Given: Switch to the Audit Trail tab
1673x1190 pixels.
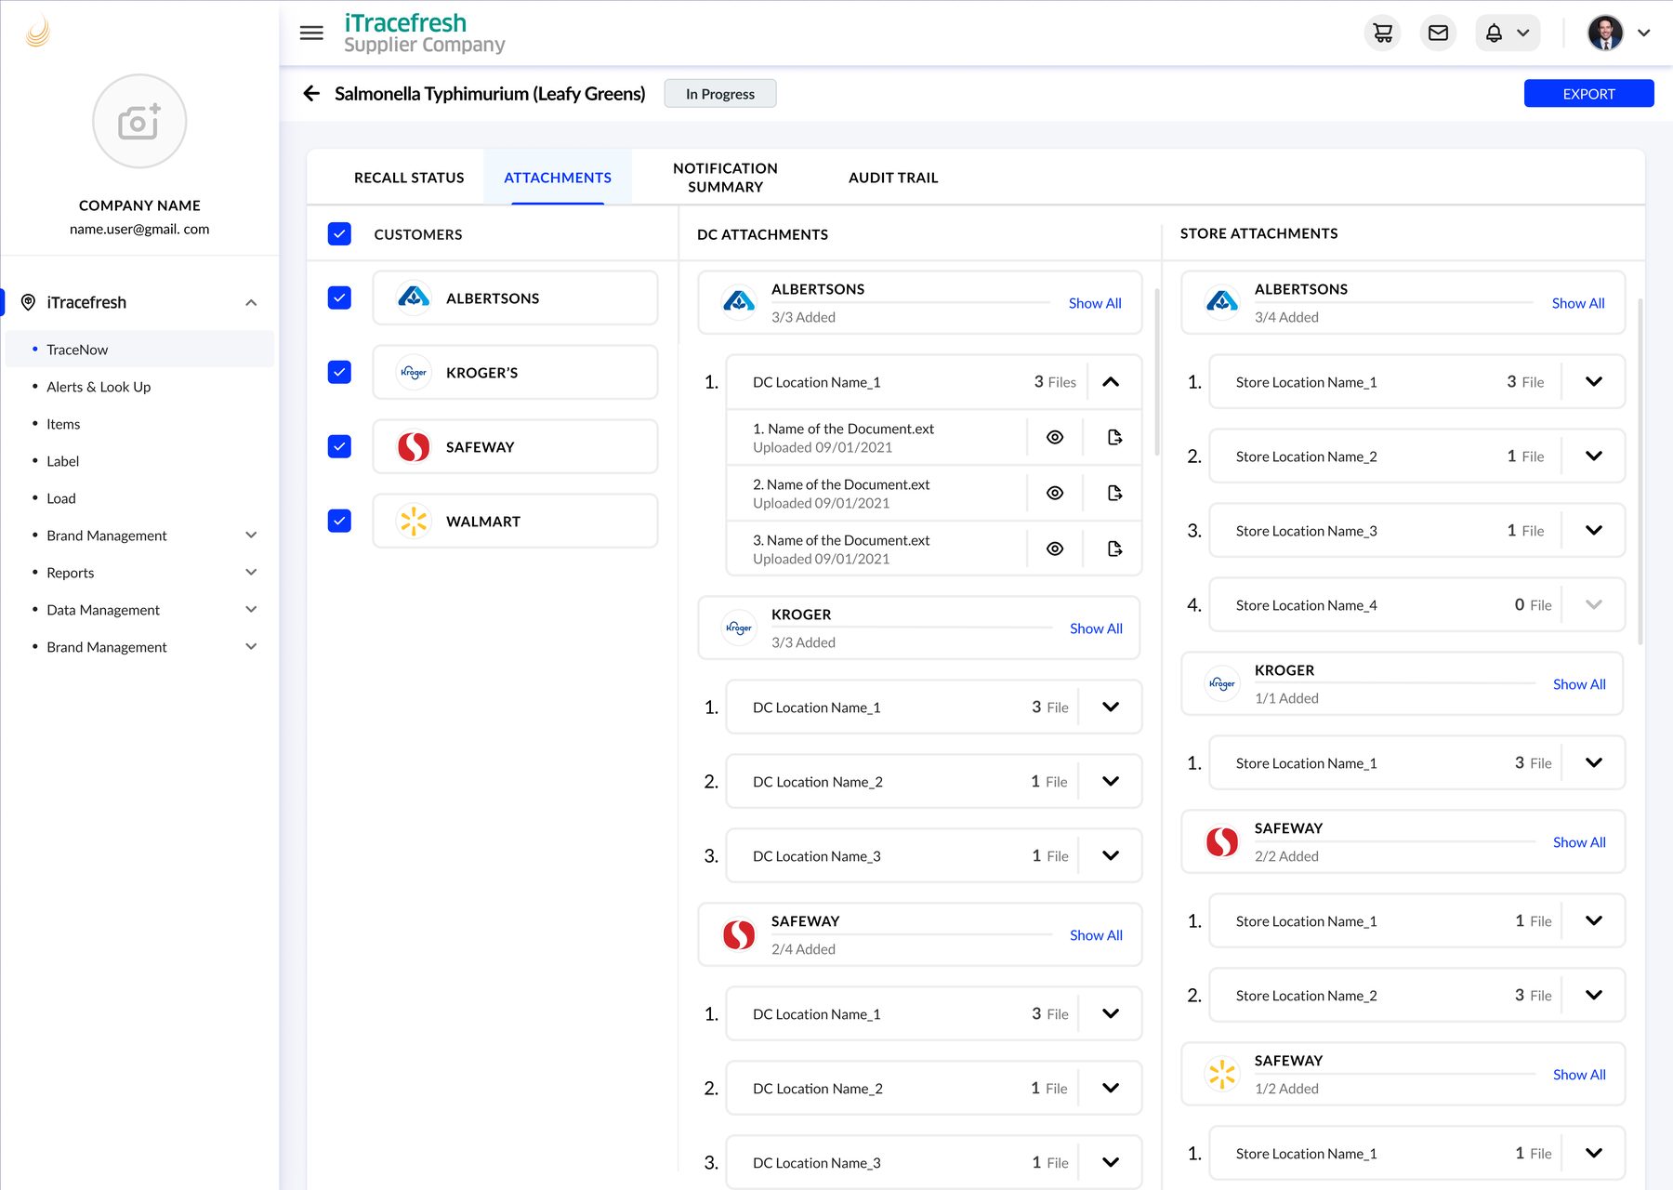Looking at the screenshot, I should (x=893, y=178).
